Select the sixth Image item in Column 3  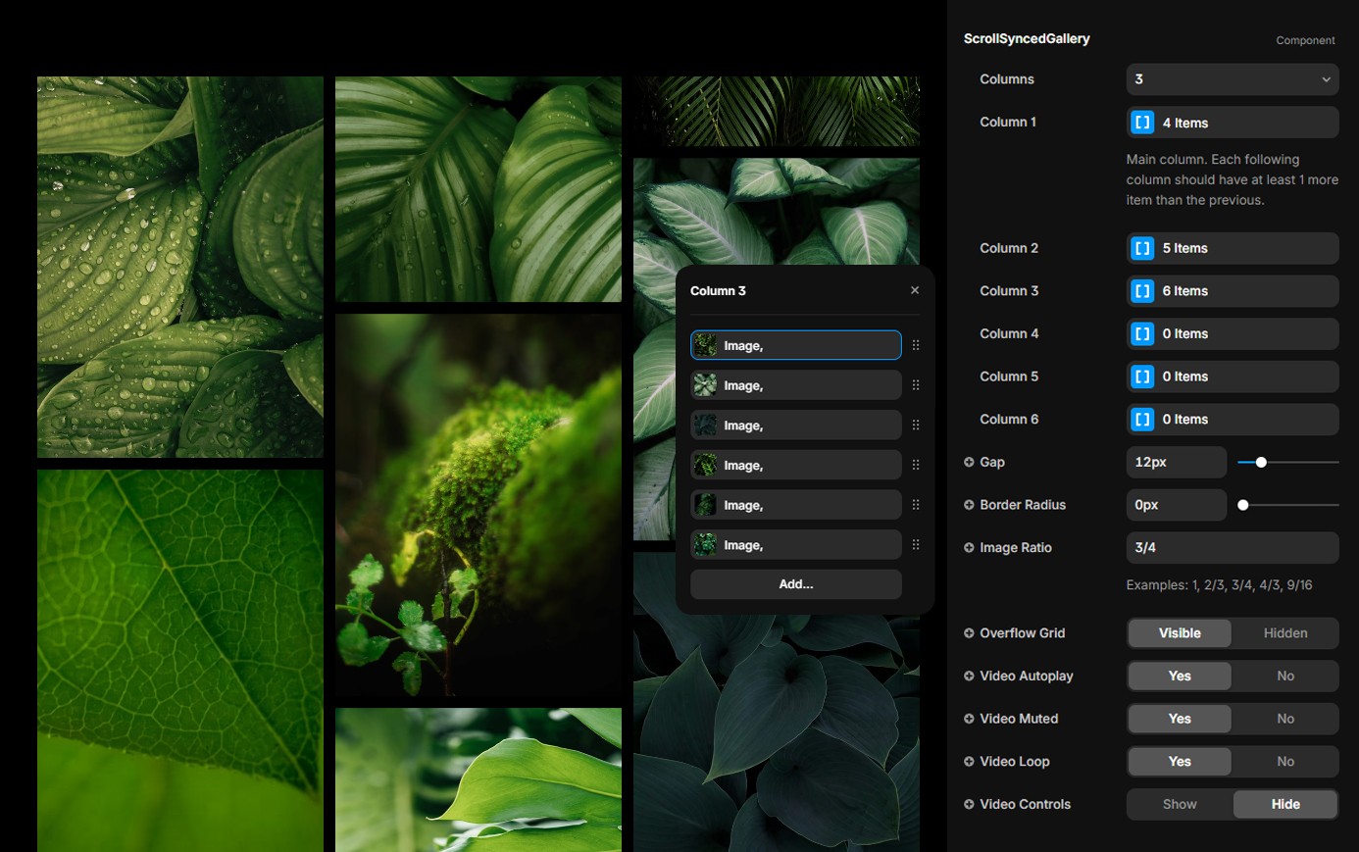click(x=796, y=545)
